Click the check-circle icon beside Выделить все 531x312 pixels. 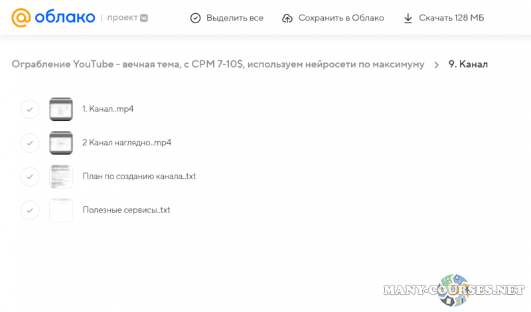click(x=195, y=18)
